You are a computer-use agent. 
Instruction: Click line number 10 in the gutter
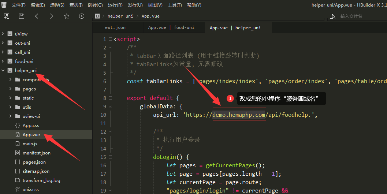(x=103, y=115)
